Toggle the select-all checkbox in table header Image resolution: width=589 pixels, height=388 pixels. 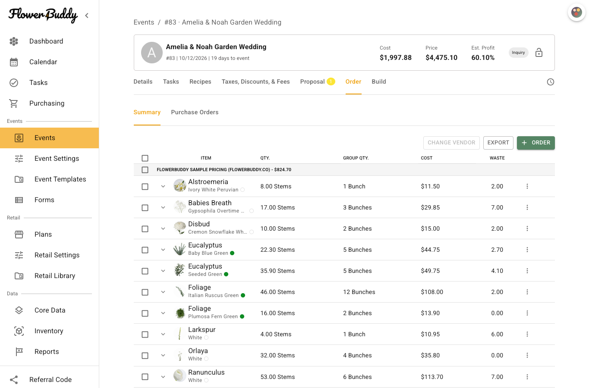(145, 158)
